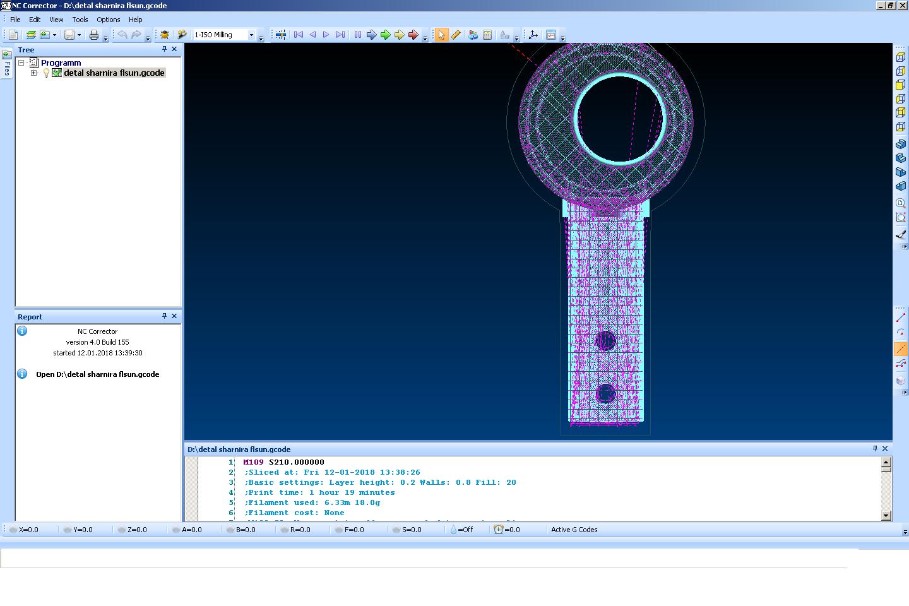Toggle the pin on the Tree panel

pos(164,49)
